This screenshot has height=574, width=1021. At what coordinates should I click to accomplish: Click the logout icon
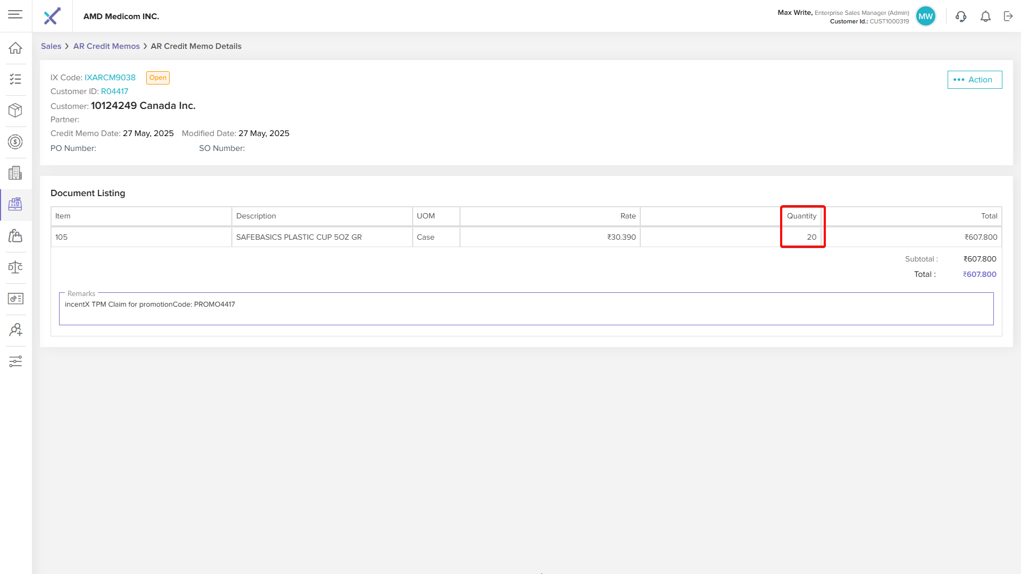coord(1008,16)
